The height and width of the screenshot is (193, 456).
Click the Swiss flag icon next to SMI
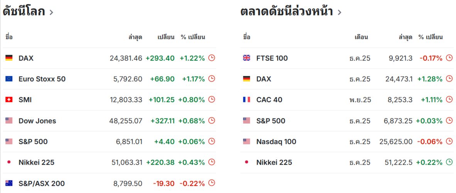9,100
